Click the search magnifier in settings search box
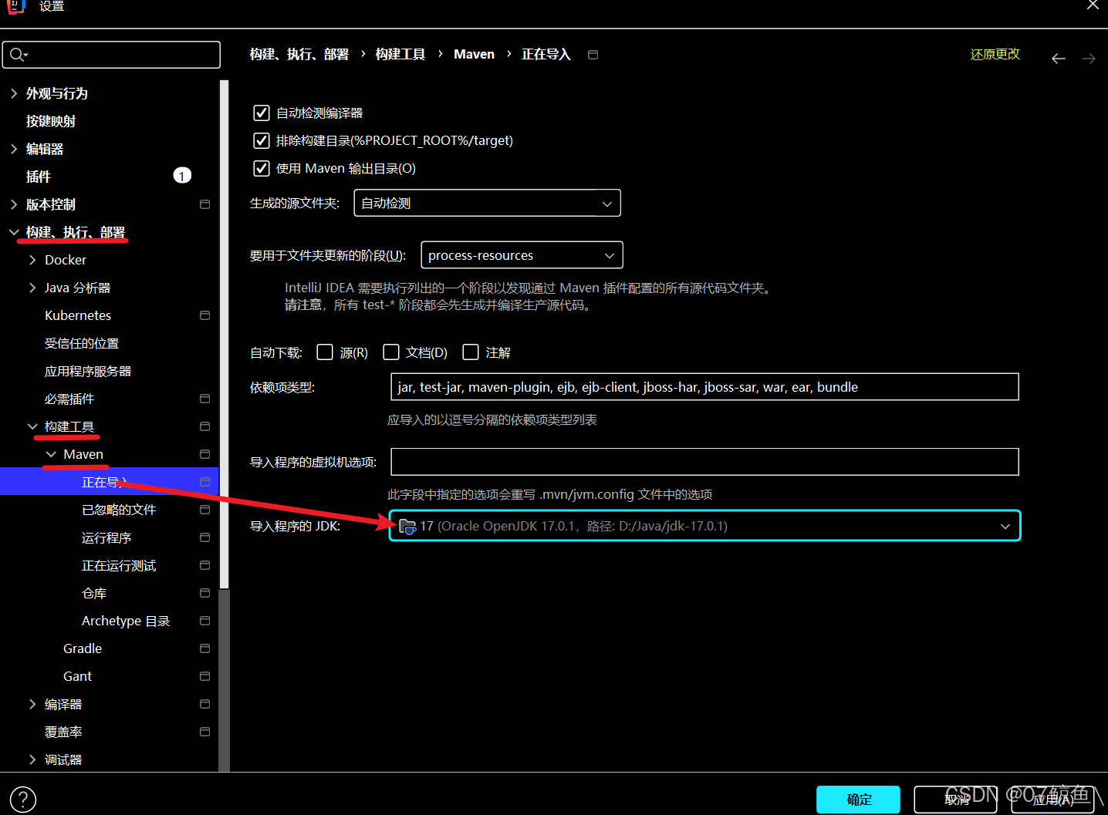Image resolution: width=1108 pixels, height=815 pixels. tap(19, 54)
